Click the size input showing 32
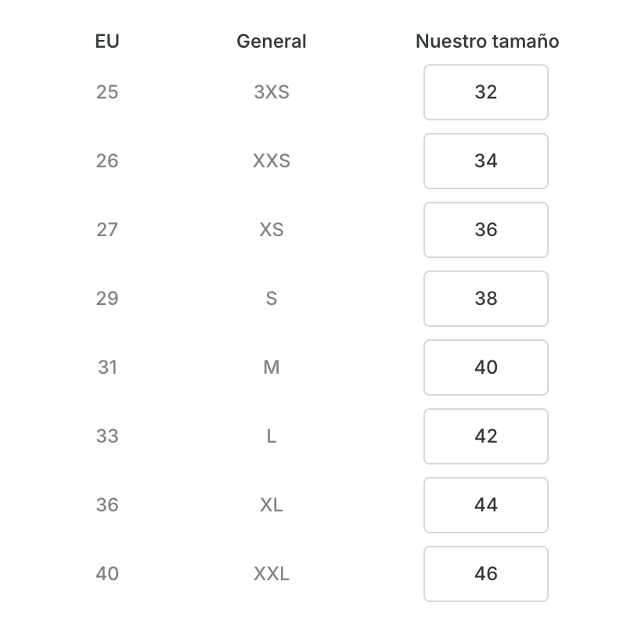The width and height of the screenshot is (623, 624). (485, 92)
